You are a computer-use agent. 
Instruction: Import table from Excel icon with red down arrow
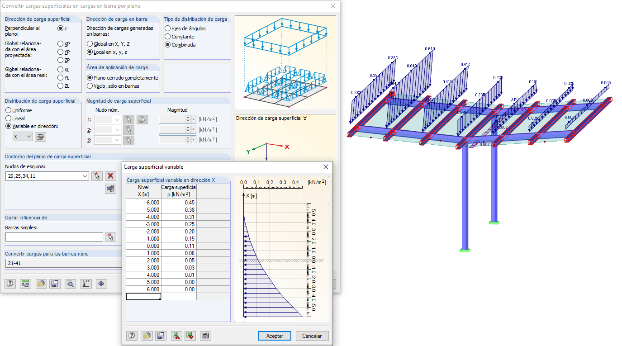[190, 336]
